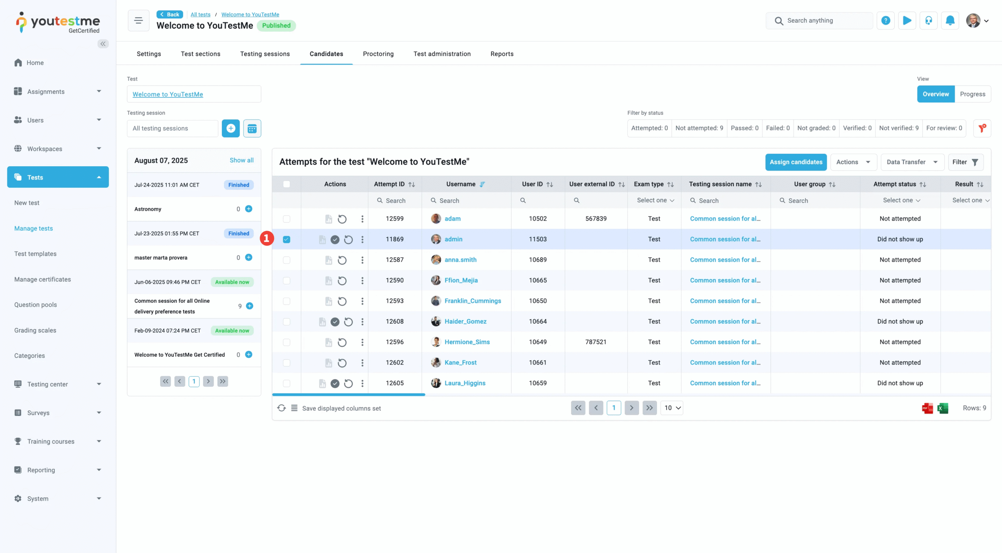Expand Workspaces sidebar menu
Image resolution: width=1002 pixels, height=553 pixels.
58,149
